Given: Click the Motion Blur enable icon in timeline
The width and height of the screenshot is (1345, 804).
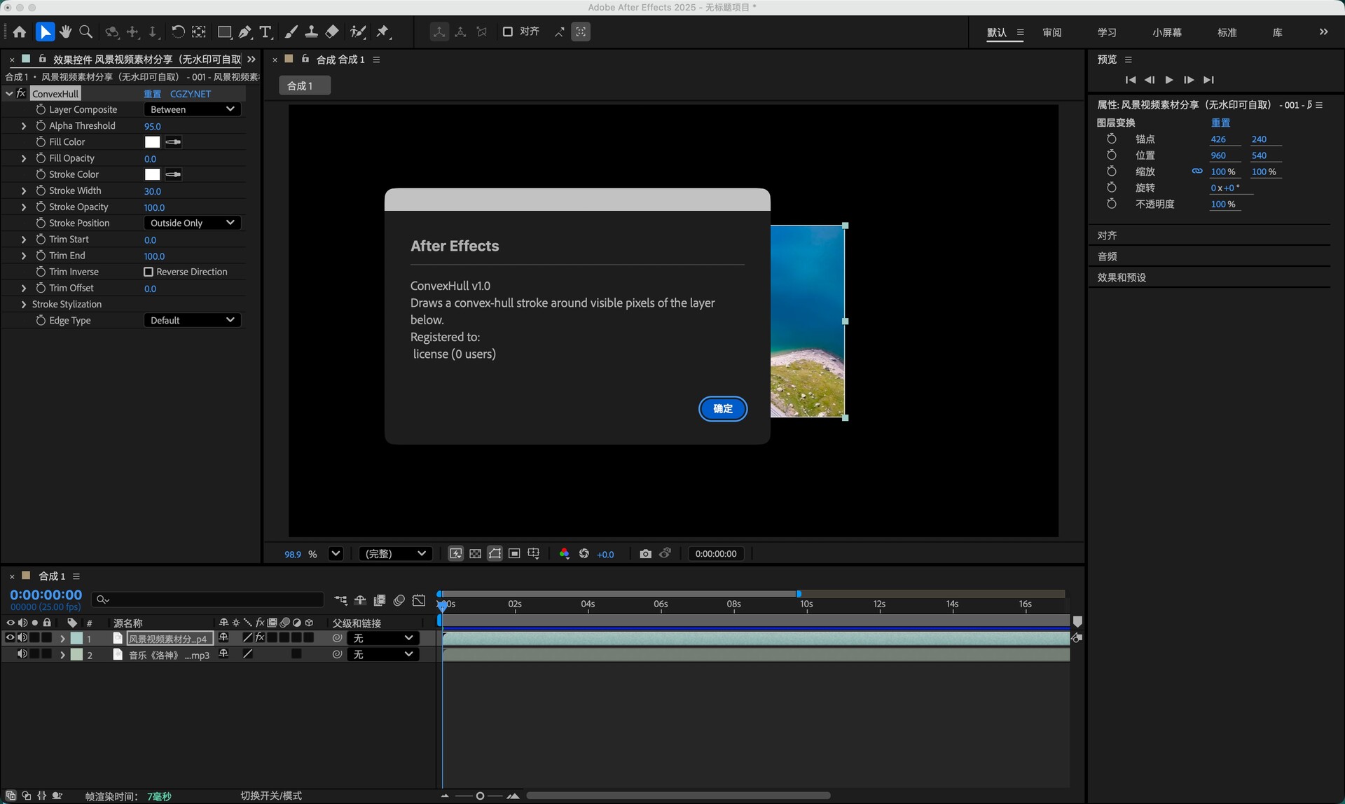Looking at the screenshot, I should point(399,600).
